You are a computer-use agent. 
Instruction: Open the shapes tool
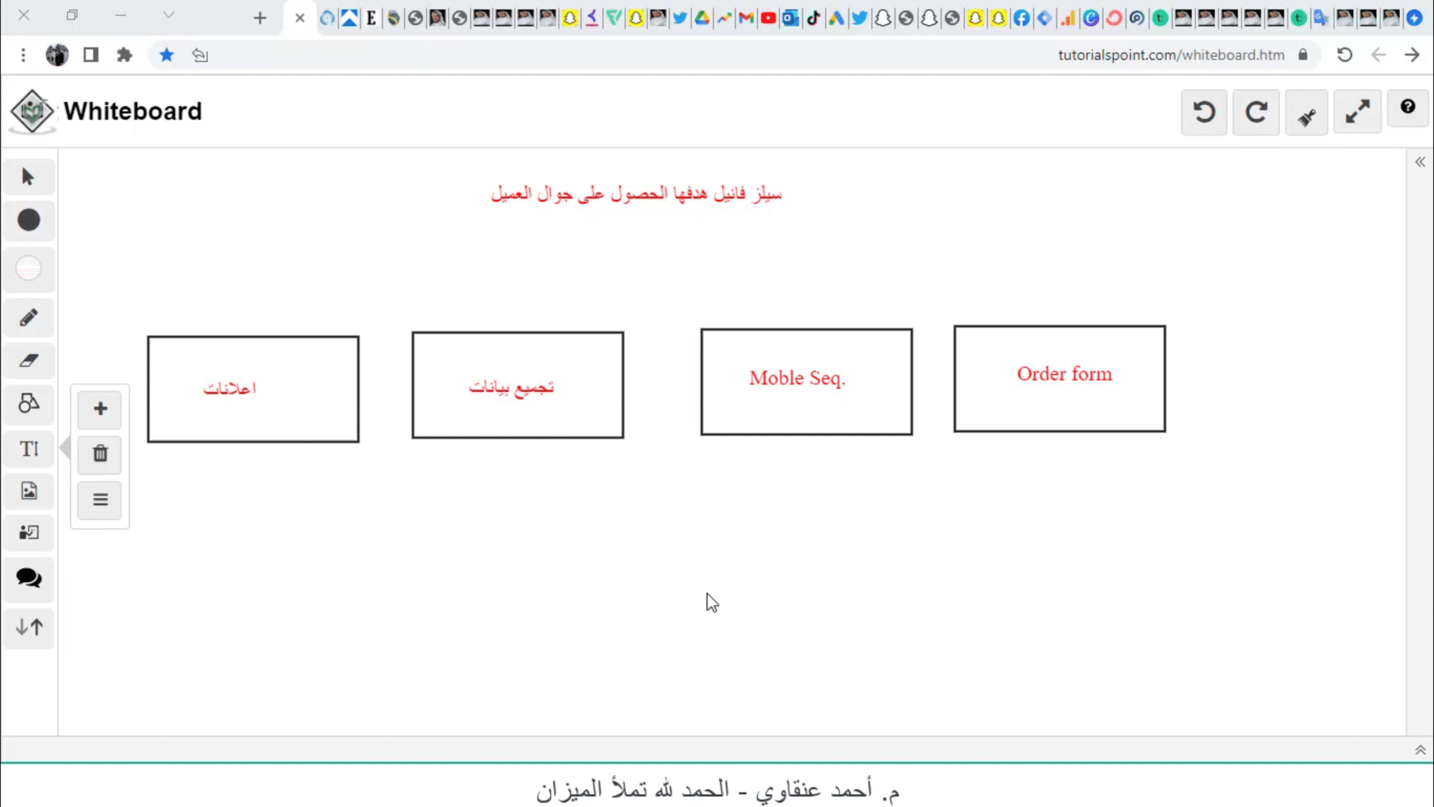pyautogui.click(x=28, y=403)
